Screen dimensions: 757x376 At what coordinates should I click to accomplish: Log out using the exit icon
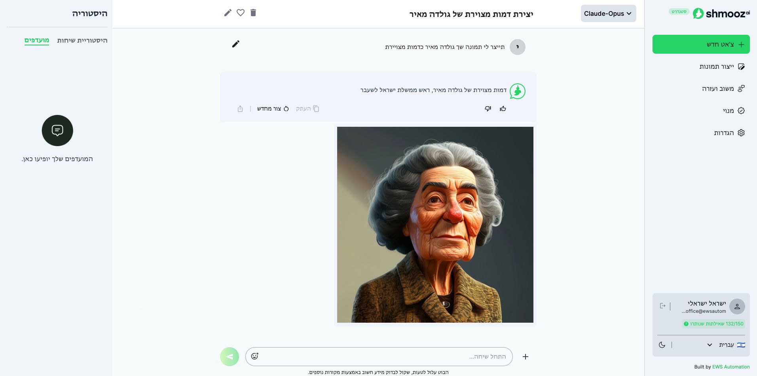tap(663, 306)
